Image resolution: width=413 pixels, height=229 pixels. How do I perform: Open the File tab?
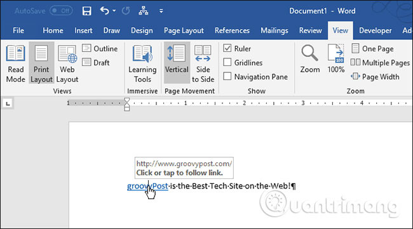pos(18,30)
